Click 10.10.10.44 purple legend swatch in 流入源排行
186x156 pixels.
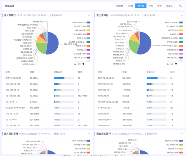88,50
